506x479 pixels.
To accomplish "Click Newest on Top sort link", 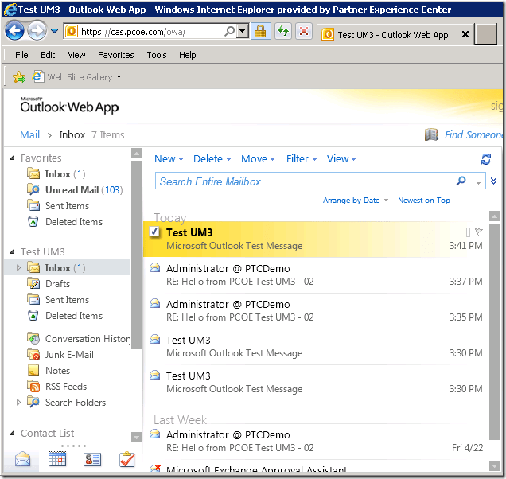I will coord(424,201).
